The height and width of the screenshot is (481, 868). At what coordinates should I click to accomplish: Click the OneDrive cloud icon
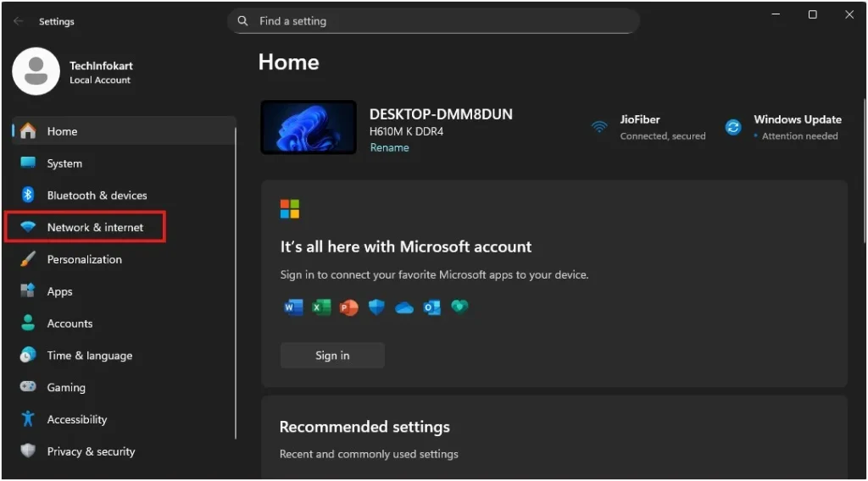(404, 308)
